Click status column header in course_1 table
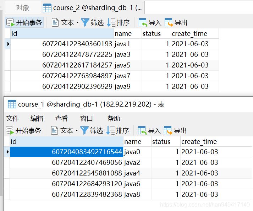 point(166,141)
